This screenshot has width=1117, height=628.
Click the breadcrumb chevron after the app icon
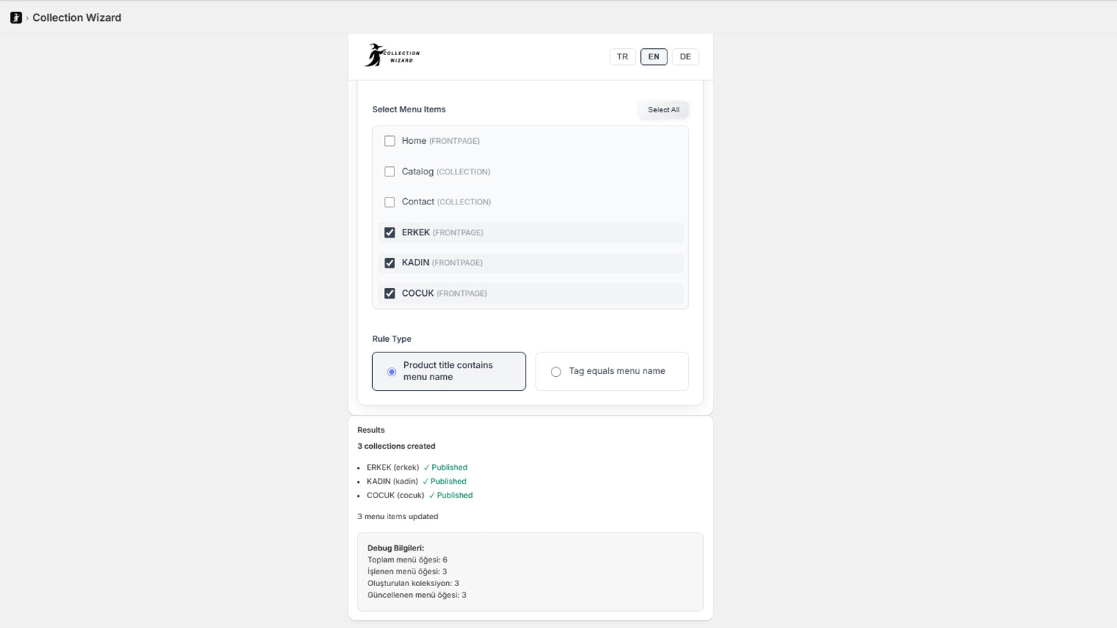(27, 17)
